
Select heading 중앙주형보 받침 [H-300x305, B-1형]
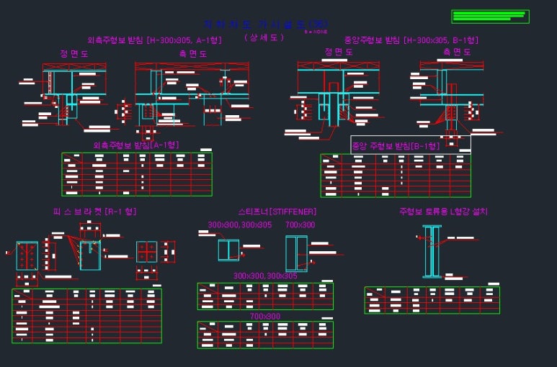[411, 40]
